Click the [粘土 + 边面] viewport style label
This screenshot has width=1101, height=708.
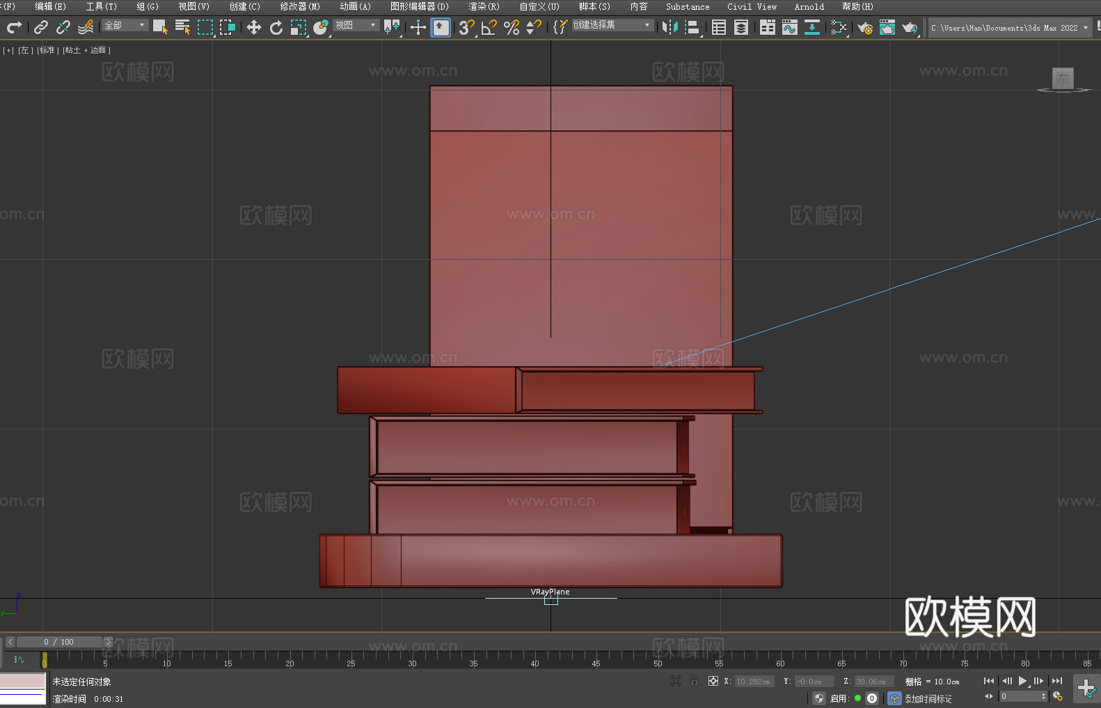point(86,50)
